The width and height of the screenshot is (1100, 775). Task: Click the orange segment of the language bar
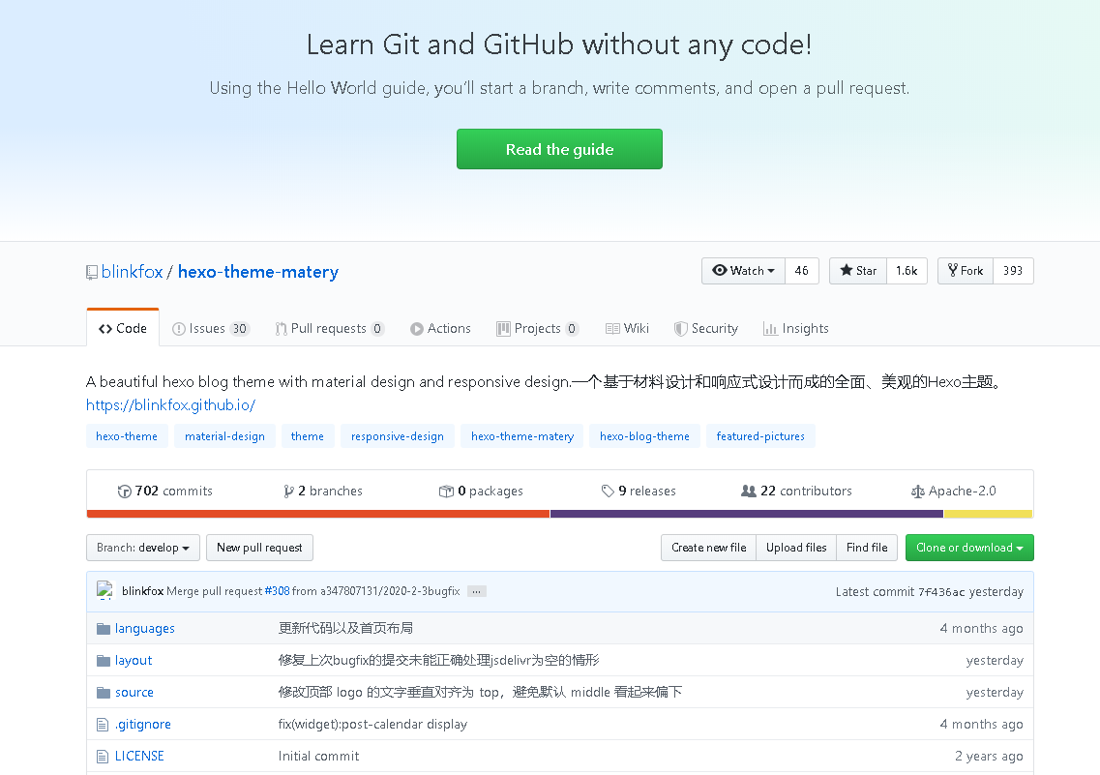317,514
